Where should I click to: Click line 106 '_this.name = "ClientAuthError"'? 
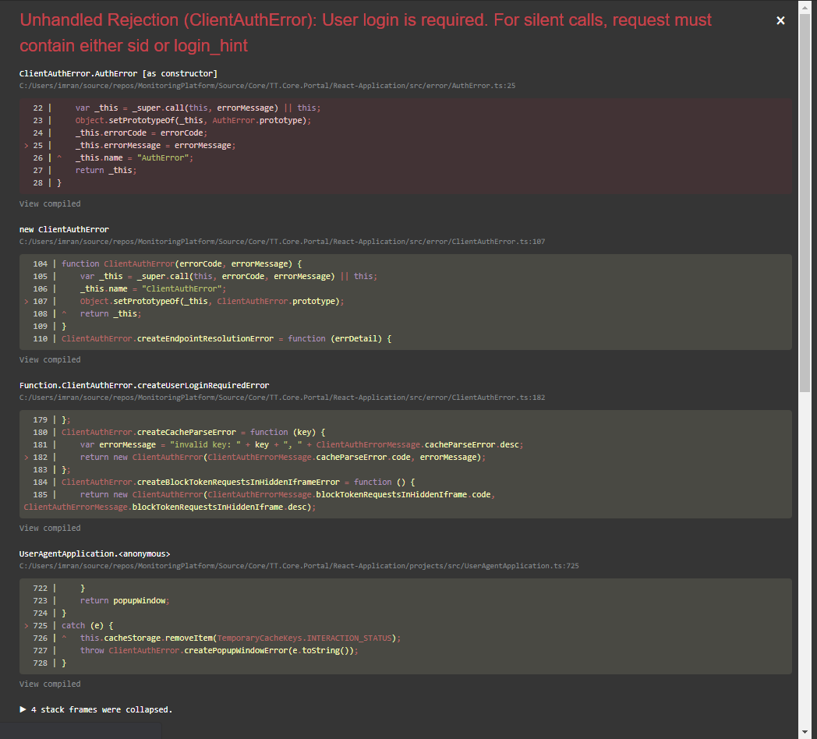(153, 288)
